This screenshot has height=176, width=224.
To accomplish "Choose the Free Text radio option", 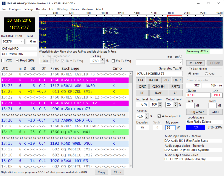I will [181, 57].
